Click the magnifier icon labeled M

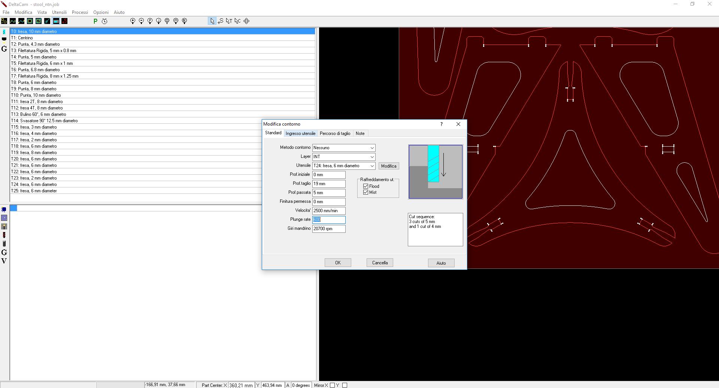[x=176, y=21]
